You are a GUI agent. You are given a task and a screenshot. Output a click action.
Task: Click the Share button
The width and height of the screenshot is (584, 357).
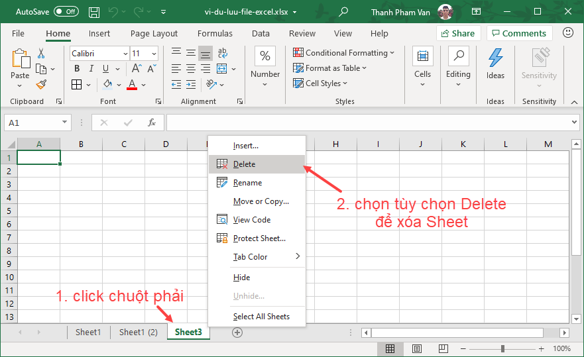pos(459,34)
